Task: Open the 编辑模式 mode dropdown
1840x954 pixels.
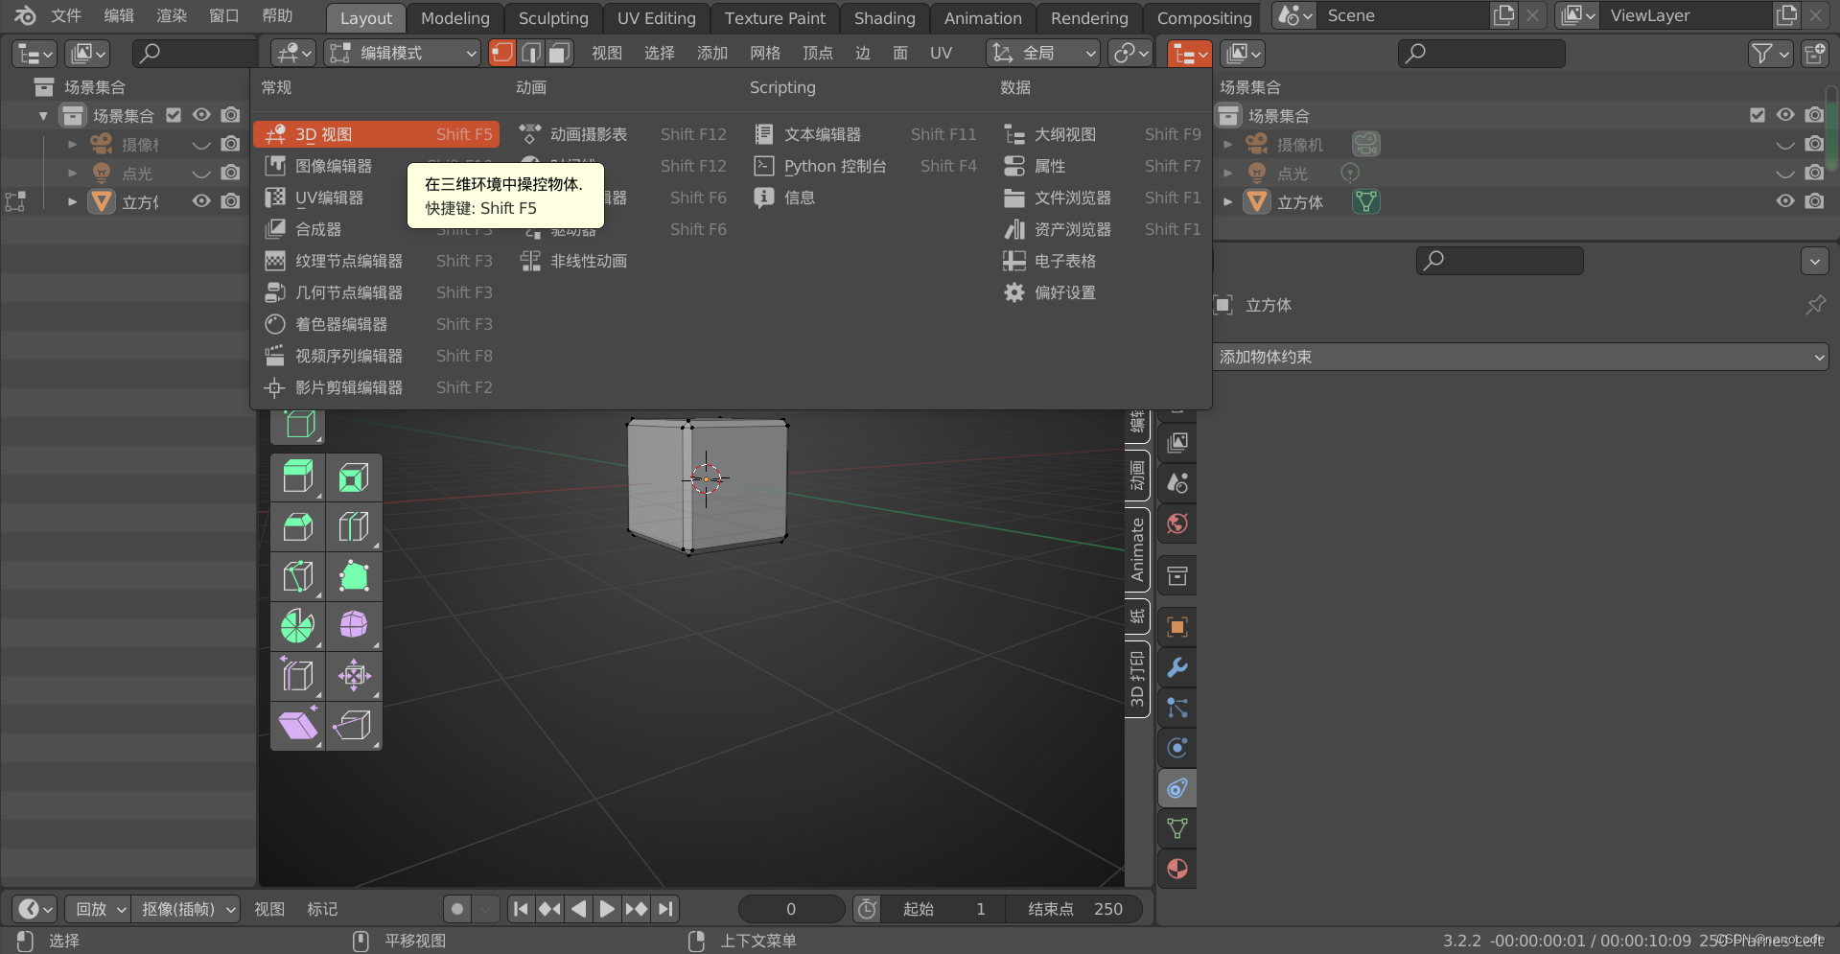Action: [x=402, y=53]
